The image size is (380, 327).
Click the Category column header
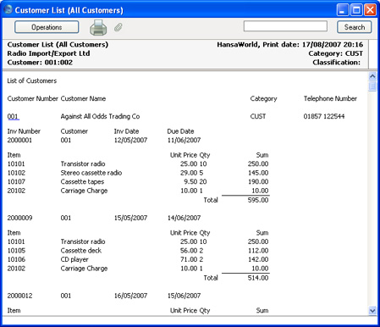pos(263,99)
